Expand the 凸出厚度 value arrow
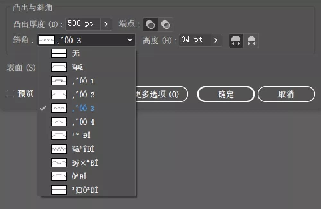This screenshot has height=209, width=321. [106, 24]
